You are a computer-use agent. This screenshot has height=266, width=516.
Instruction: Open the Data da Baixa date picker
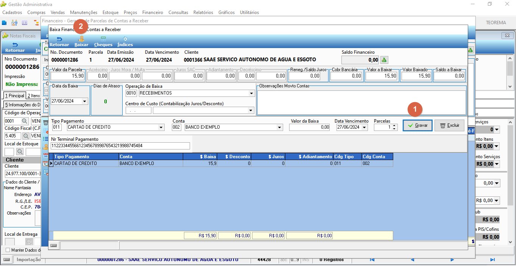pyautogui.click(x=84, y=101)
